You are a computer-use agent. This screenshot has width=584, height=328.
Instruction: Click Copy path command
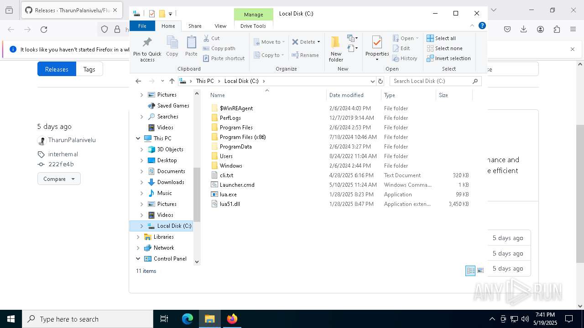219,48
